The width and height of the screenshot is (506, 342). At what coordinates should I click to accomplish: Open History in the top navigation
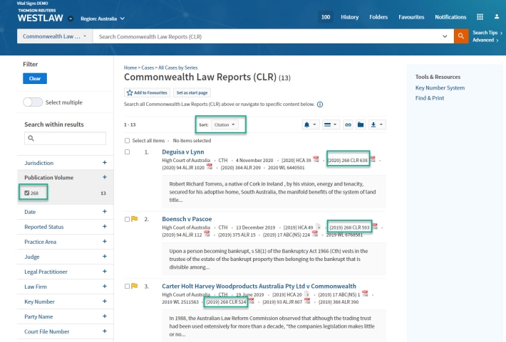pos(349,17)
